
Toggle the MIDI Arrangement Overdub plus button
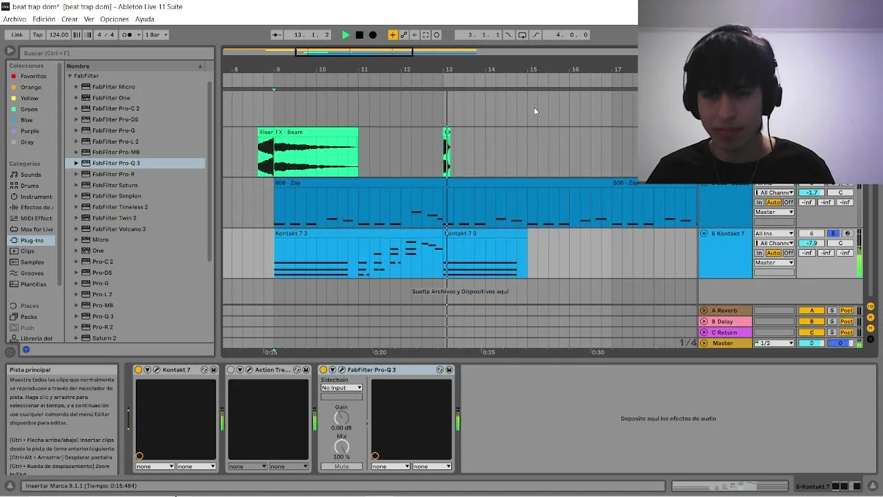coord(393,35)
